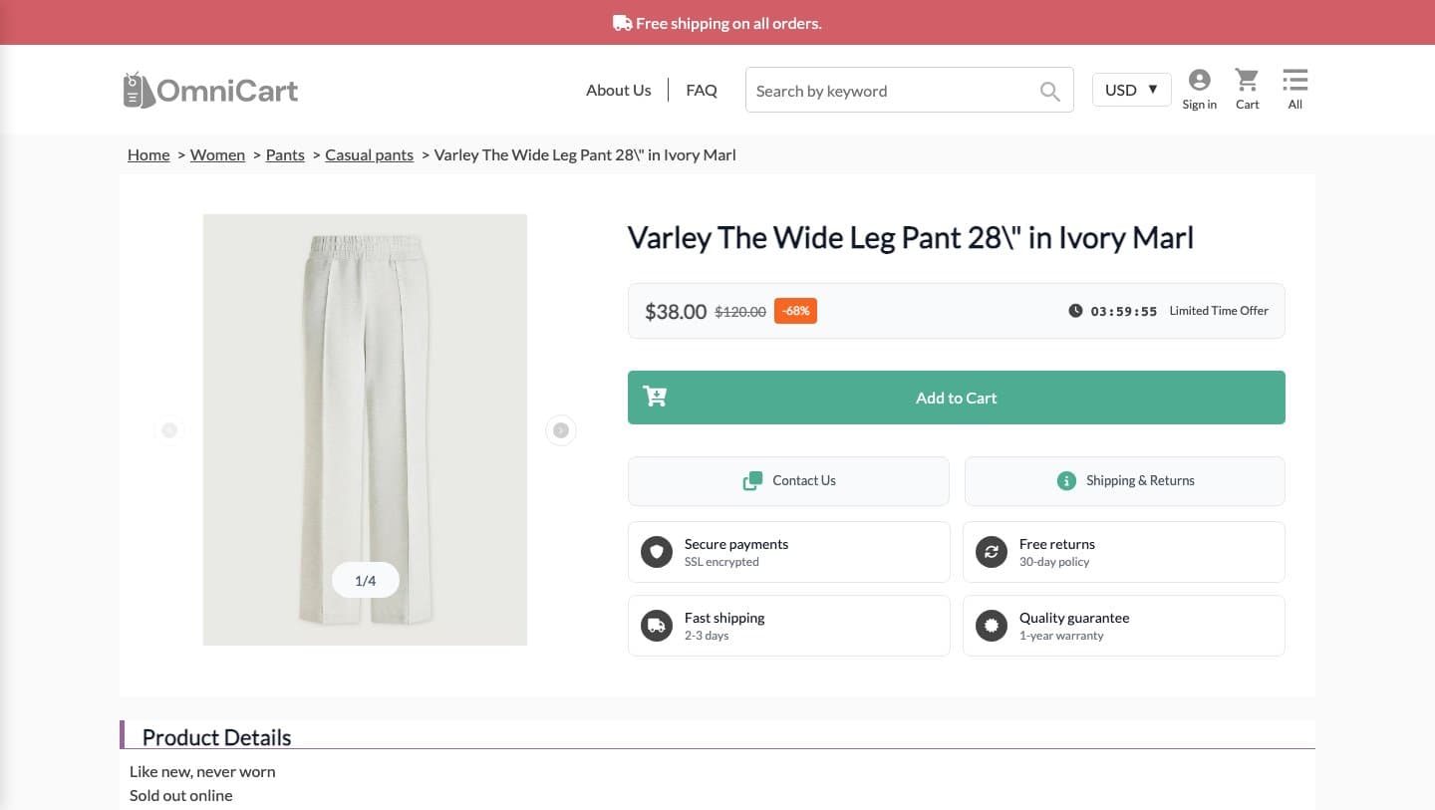
Task: Click the $120.00 original price
Action: [740, 312]
